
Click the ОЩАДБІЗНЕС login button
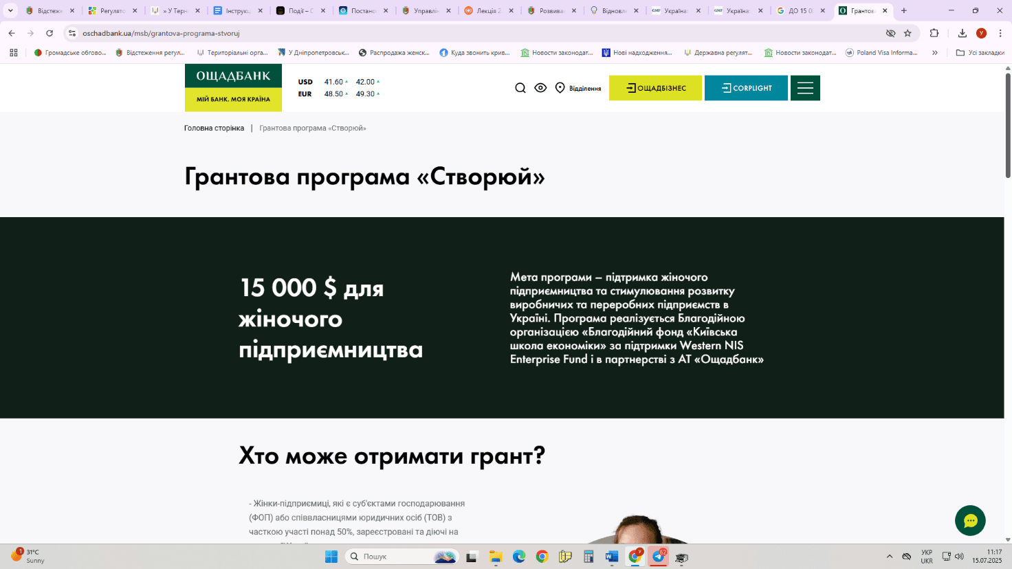655,88
